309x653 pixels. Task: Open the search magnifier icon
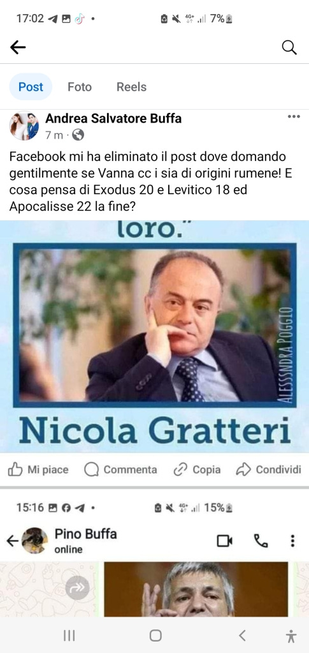289,47
